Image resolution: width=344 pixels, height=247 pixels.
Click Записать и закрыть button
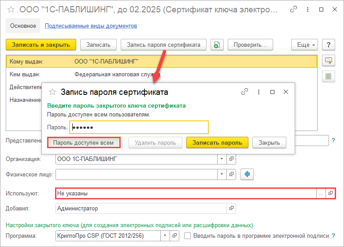coord(41,45)
